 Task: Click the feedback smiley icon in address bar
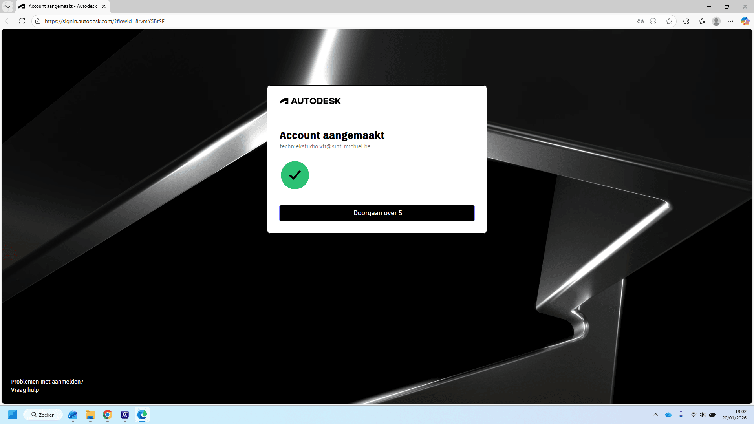pos(653,21)
